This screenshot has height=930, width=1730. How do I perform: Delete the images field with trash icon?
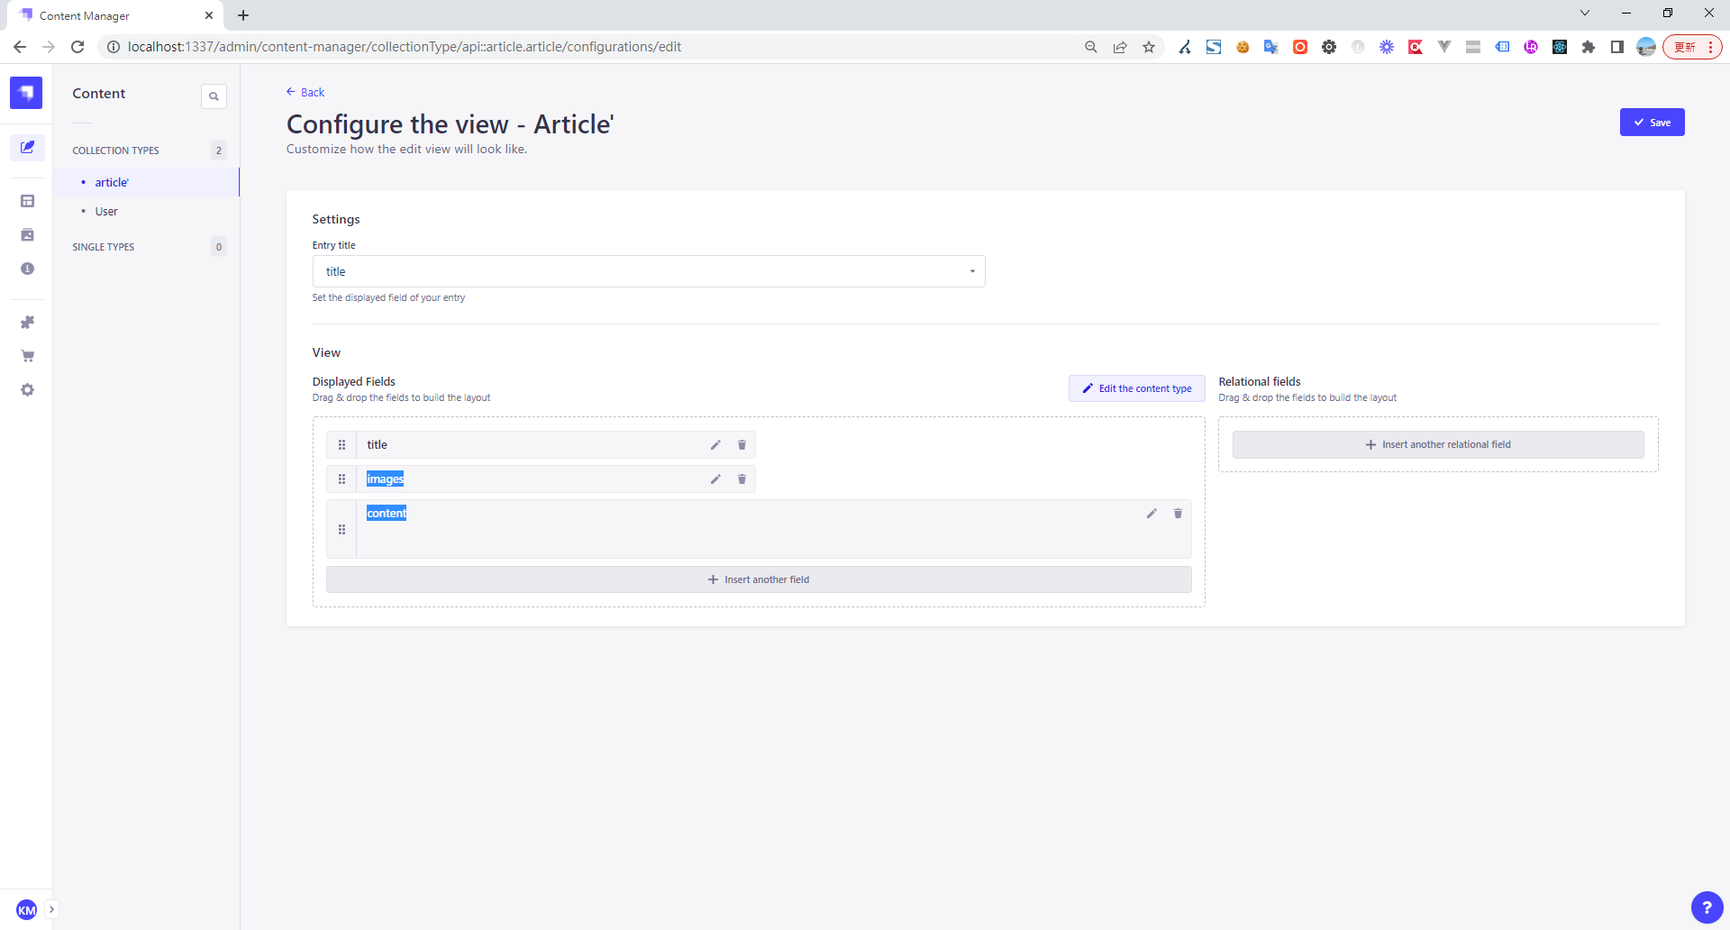742,479
